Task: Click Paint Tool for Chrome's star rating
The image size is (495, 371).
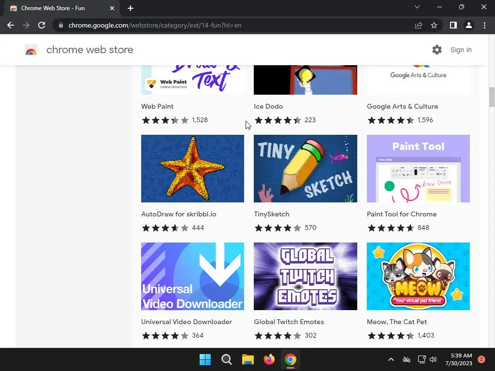Action: tap(391, 228)
